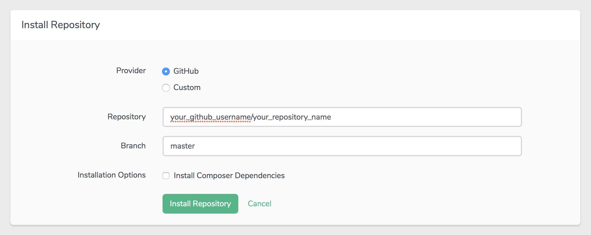This screenshot has height=235, width=591.
Task: Click the Install Composer Dependencies checkbox label
Action: [x=229, y=175]
